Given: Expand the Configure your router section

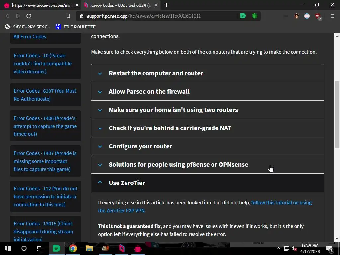Looking at the screenshot, I should pos(208,146).
